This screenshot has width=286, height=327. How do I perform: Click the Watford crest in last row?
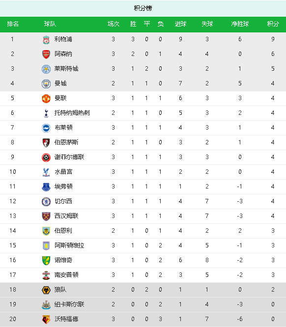coord(46,320)
